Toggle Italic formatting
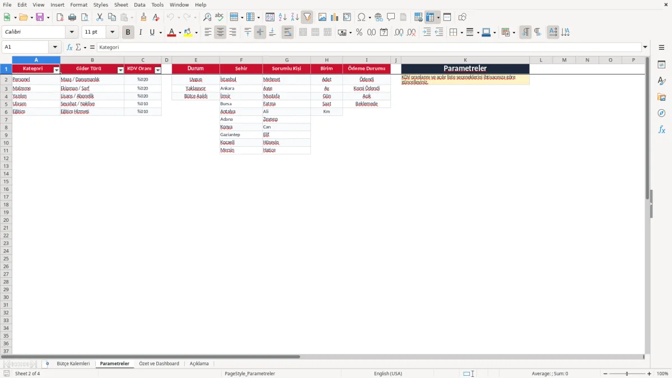This screenshot has width=672, height=378. pyautogui.click(x=141, y=32)
